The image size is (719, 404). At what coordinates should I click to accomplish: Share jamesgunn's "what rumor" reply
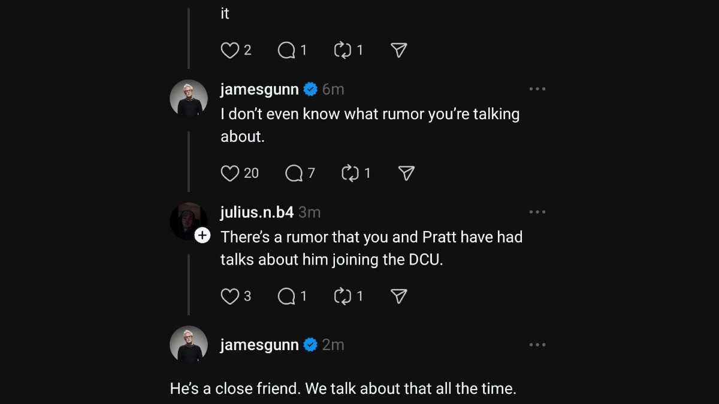(x=406, y=174)
